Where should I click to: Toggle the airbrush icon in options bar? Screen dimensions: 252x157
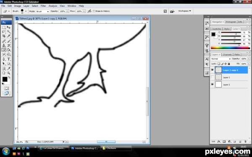(x=89, y=11)
